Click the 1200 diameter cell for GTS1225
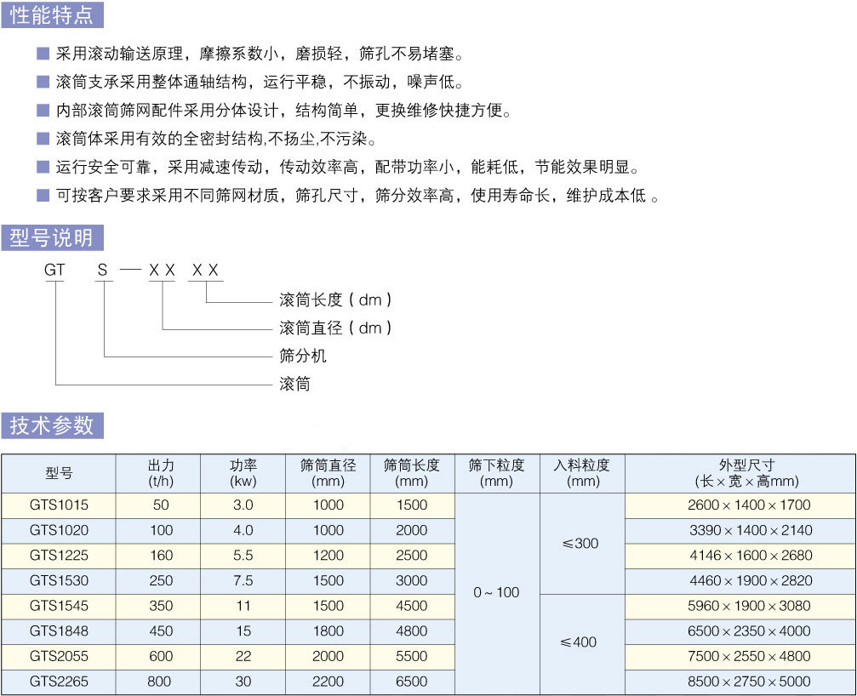 click(x=328, y=556)
